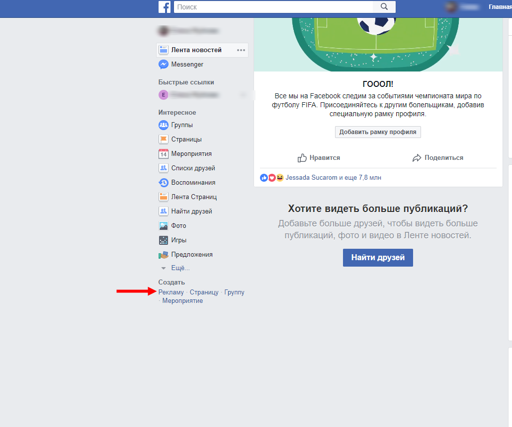Open Мероприятия in sidebar
This screenshot has width=512, height=427.
tap(191, 153)
